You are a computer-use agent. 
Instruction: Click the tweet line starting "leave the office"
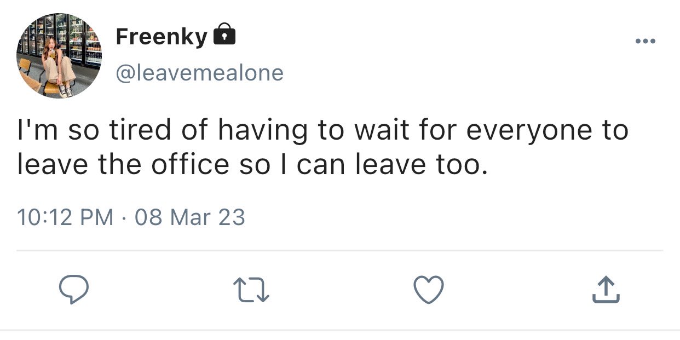(x=252, y=165)
